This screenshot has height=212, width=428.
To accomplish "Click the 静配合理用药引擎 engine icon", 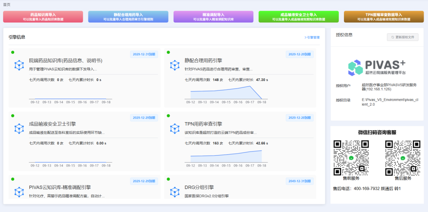I will tap(174, 65).
